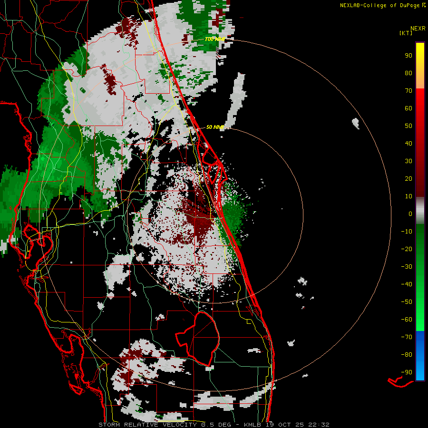This screenshot has width=428, height=428.
Task: Click the [KT] units label
Action: (x=406, y=33)
